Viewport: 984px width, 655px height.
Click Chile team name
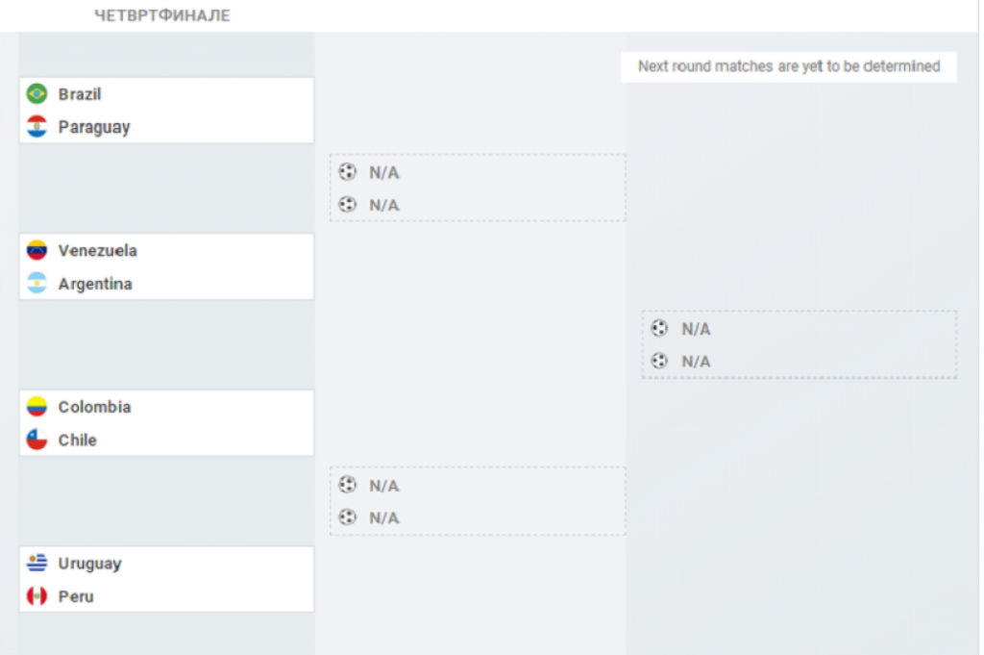pos(78,441)
